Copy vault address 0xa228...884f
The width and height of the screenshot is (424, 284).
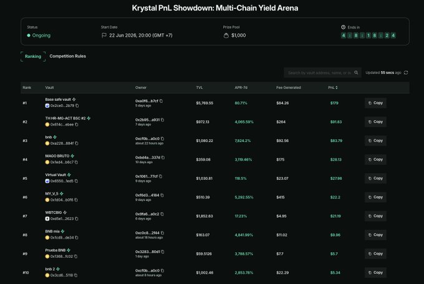pos(77,143)
